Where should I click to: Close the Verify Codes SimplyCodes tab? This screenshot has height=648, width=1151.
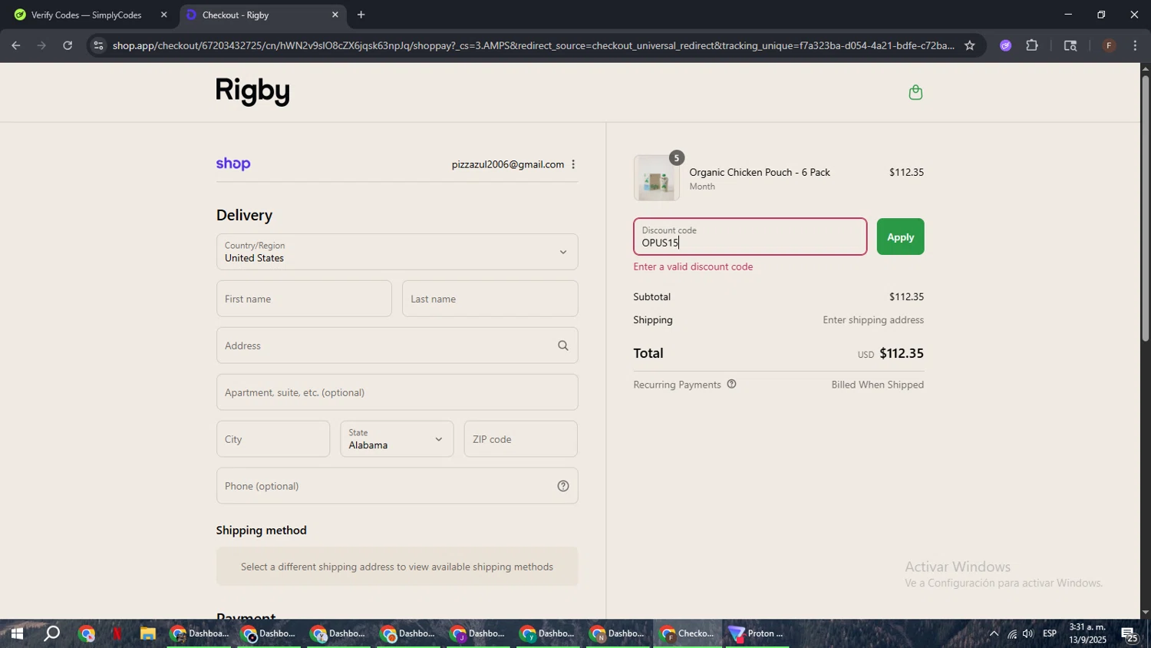[163, 15]
